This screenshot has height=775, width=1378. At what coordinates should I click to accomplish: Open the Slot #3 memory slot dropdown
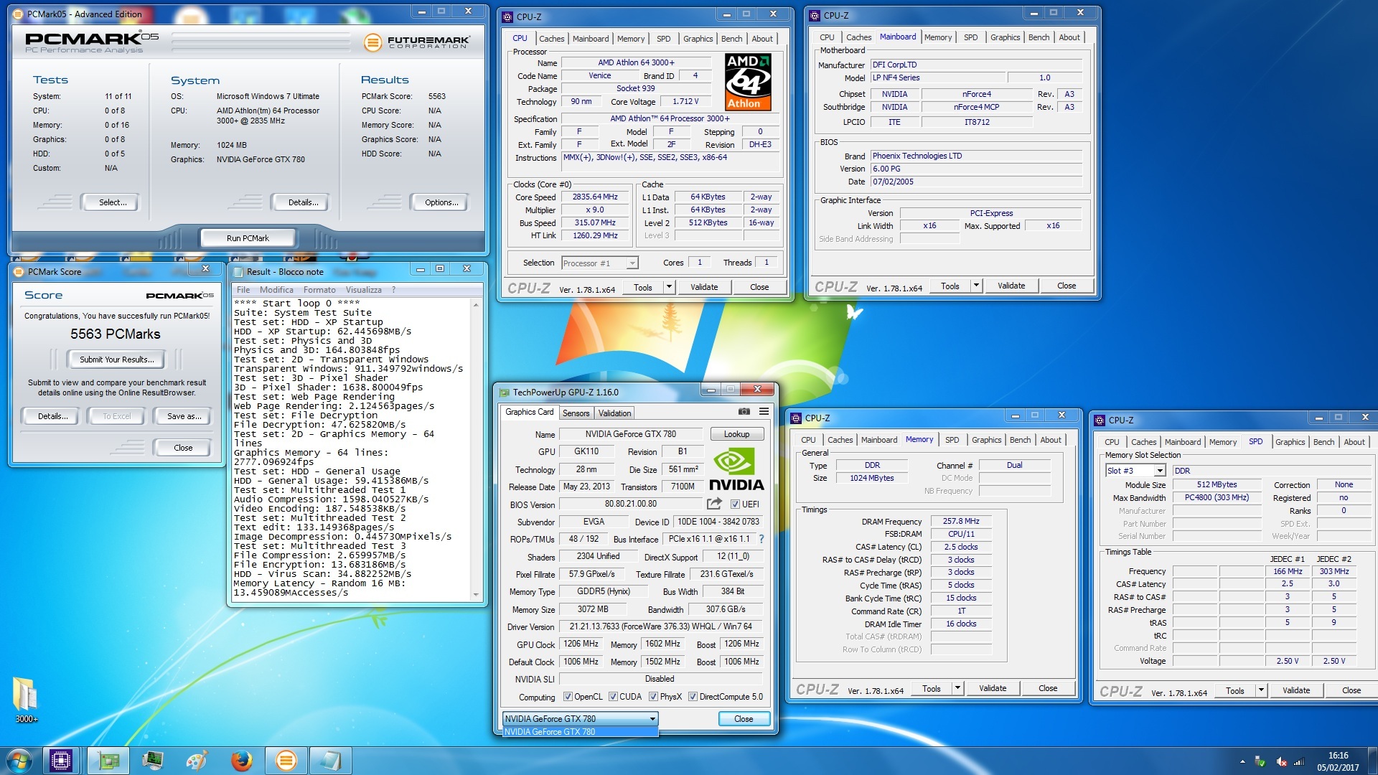1135,471
